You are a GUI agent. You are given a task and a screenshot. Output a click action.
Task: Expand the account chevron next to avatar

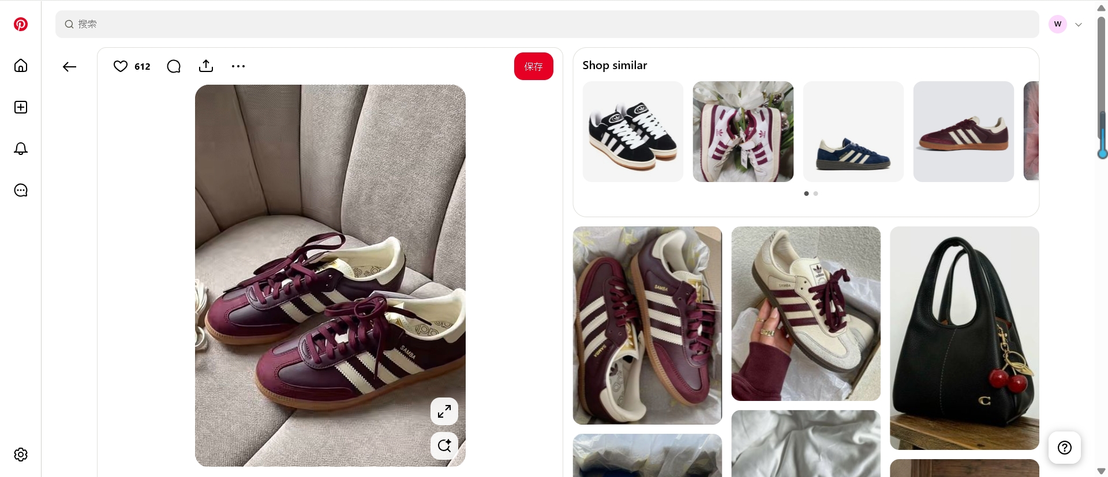[x=1079, y=24]
